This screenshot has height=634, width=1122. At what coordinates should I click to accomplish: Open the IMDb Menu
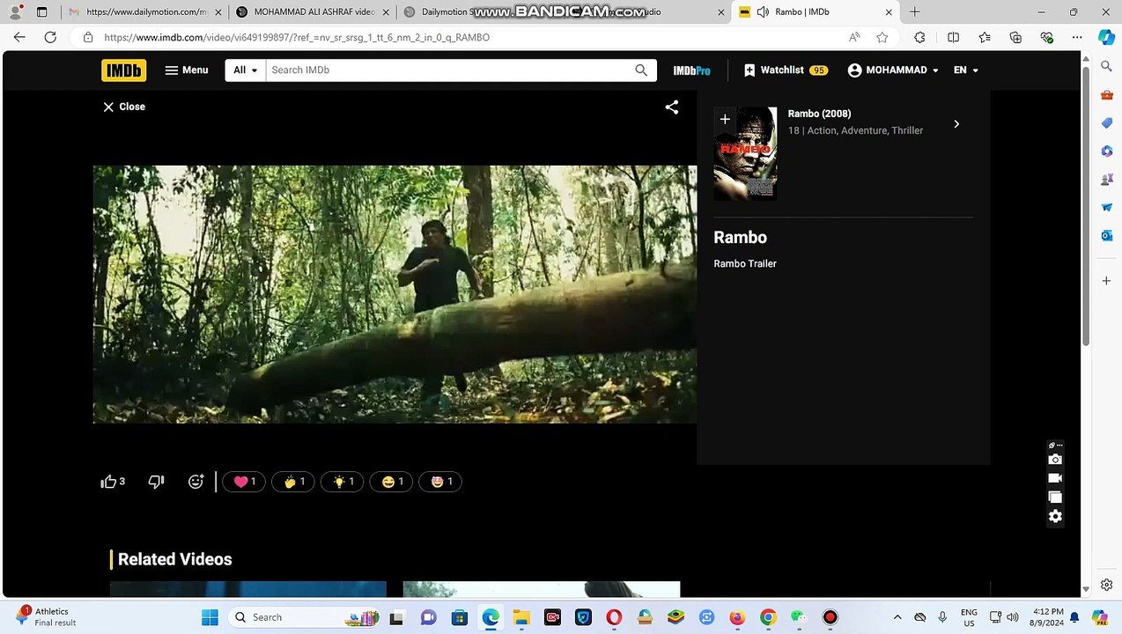(187, 70)
